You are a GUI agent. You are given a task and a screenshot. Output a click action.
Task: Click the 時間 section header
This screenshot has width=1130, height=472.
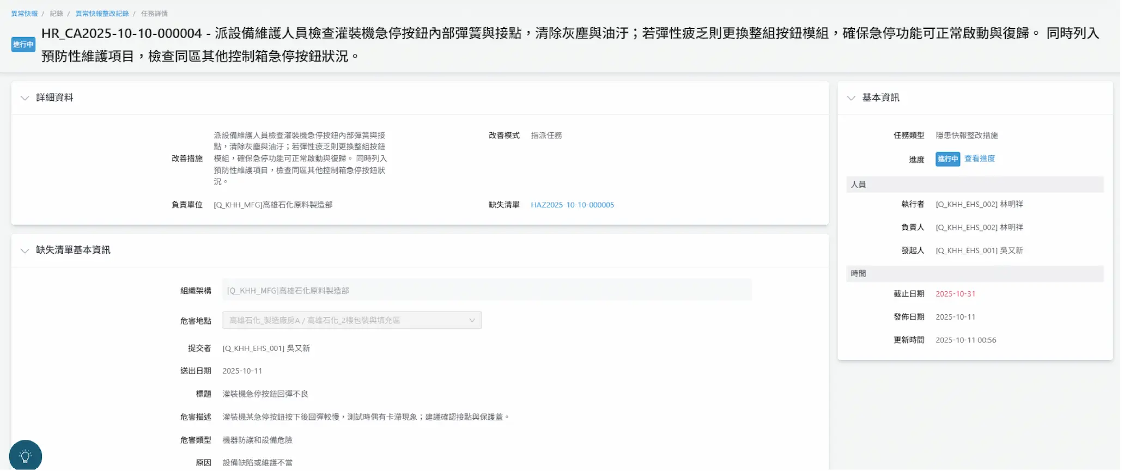(x=859, y=274)
